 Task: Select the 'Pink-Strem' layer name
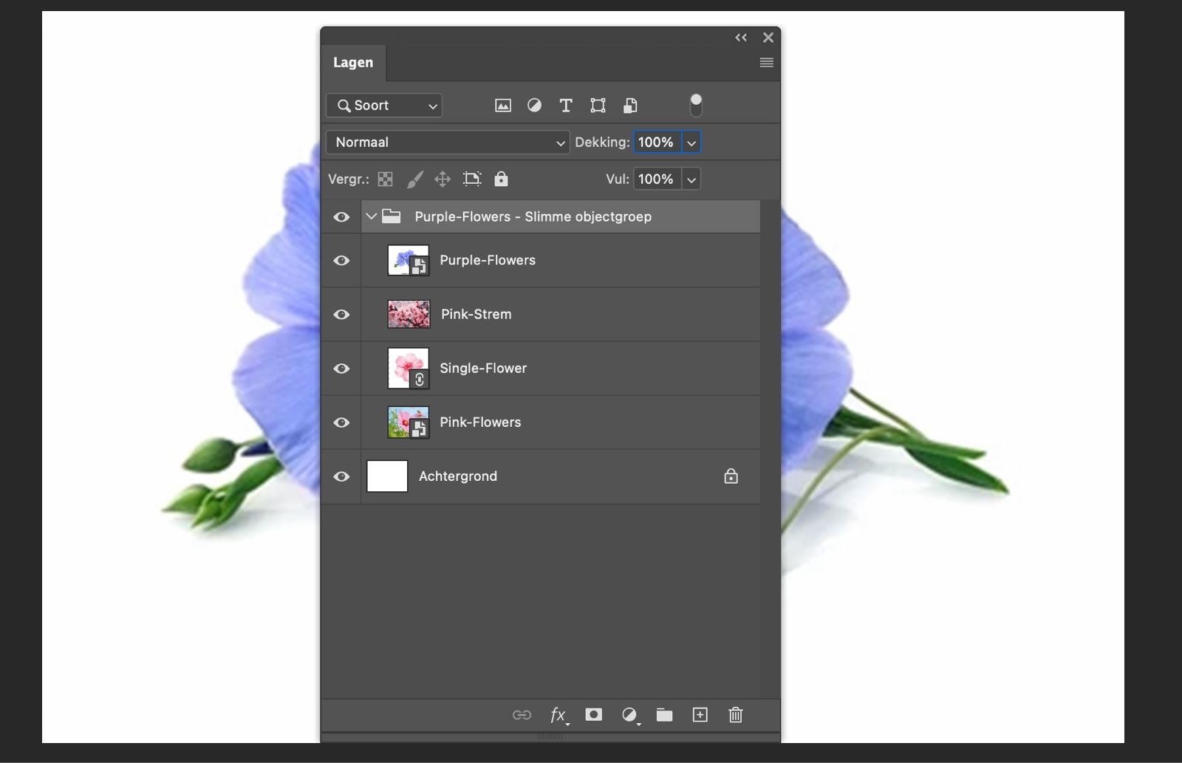point(476,315)
